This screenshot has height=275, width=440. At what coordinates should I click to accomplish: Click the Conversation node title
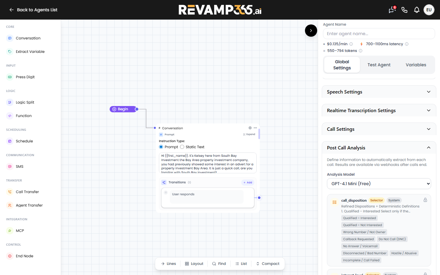point(172,128)
